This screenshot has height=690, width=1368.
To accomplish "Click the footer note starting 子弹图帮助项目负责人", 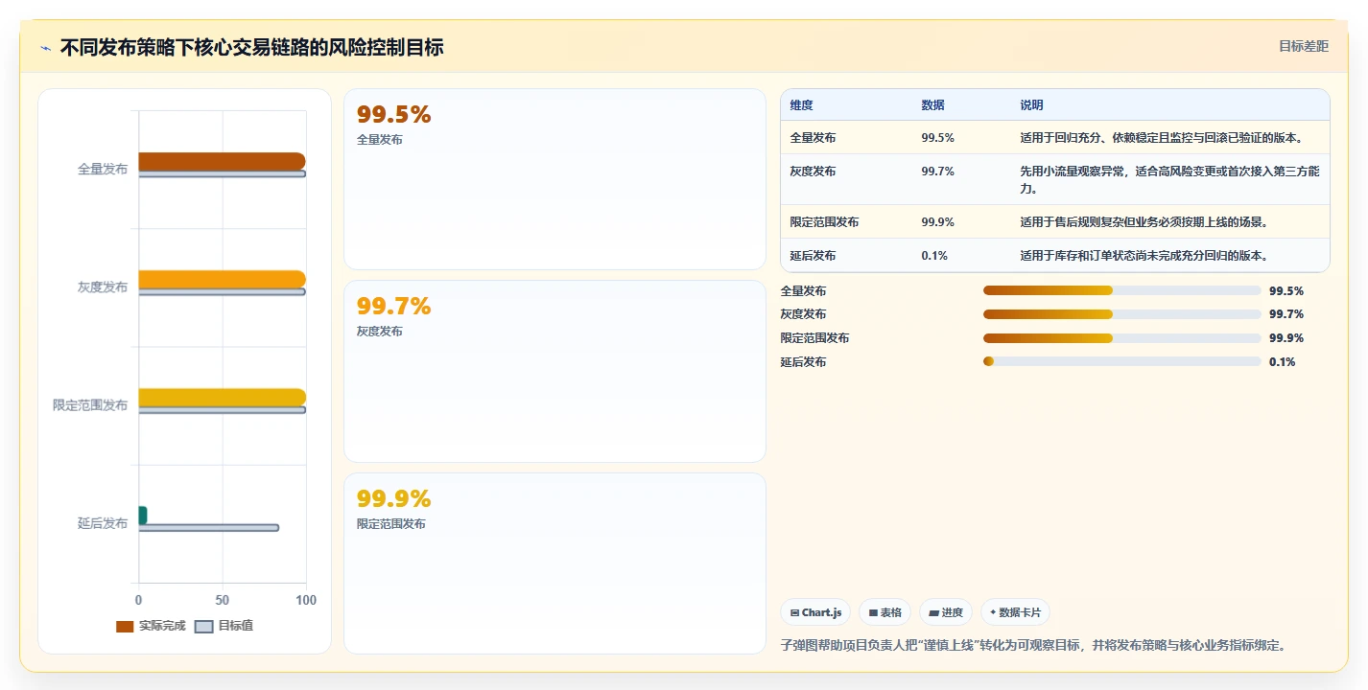I will (x=1033, y=646).
